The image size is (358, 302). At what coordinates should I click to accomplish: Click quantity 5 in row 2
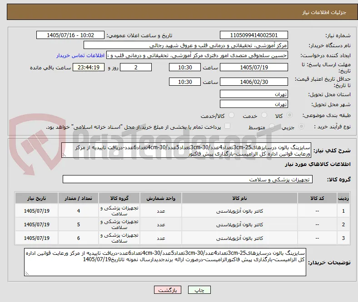[78, 225]
